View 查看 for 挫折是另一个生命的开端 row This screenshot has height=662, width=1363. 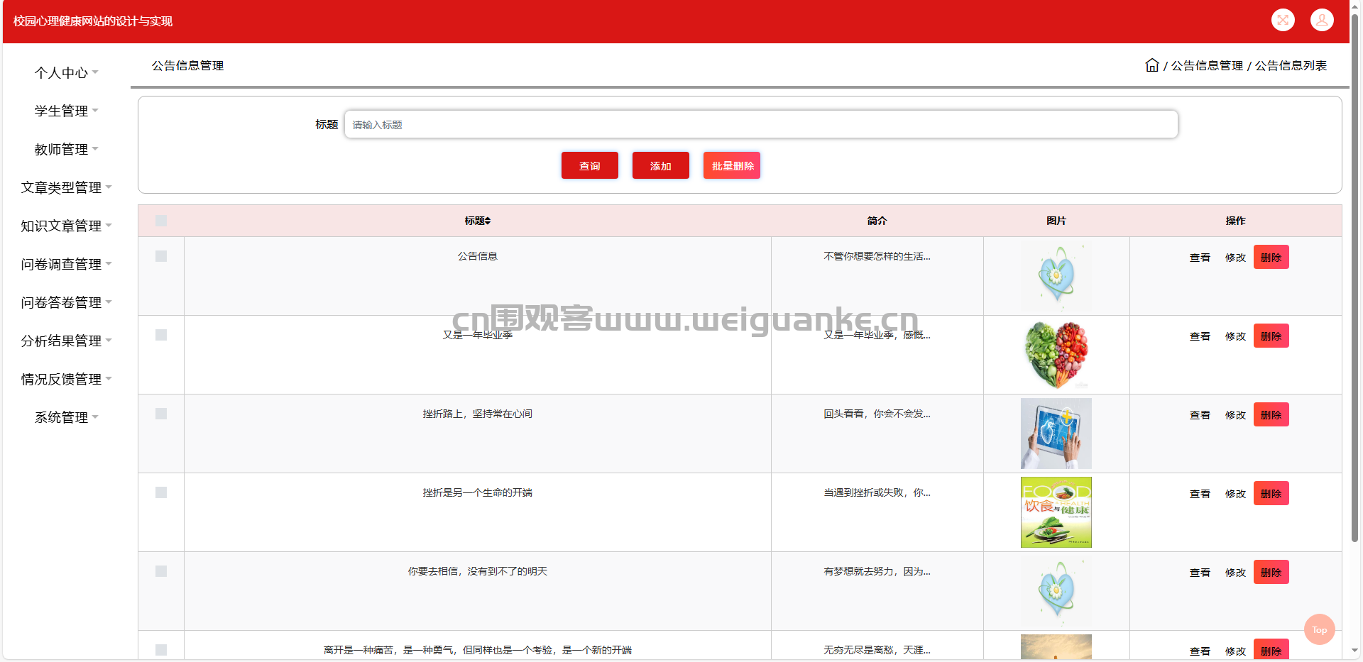[x=1200, y=494]
